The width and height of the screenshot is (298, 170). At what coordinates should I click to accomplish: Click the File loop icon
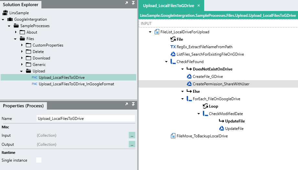173,39
